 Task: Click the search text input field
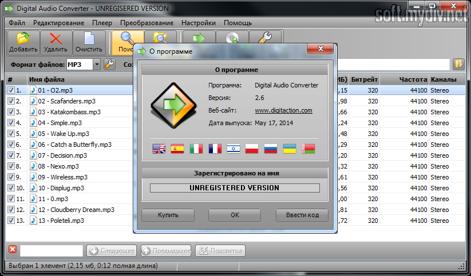click(x=52, y=251)
